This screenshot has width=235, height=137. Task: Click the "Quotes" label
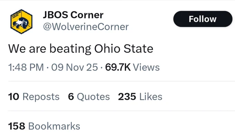tap(93, 97)
